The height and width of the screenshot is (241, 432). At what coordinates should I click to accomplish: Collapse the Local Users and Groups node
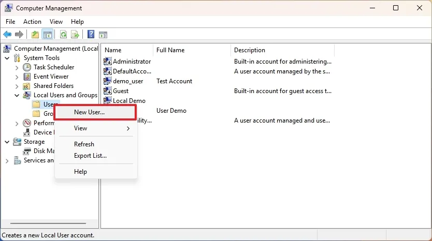[17, 95]
